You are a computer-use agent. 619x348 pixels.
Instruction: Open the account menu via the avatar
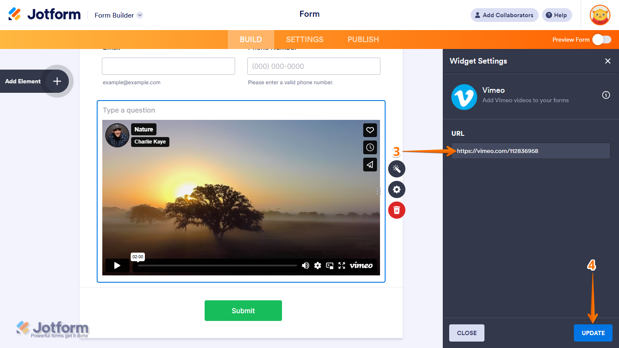[600, 15]
